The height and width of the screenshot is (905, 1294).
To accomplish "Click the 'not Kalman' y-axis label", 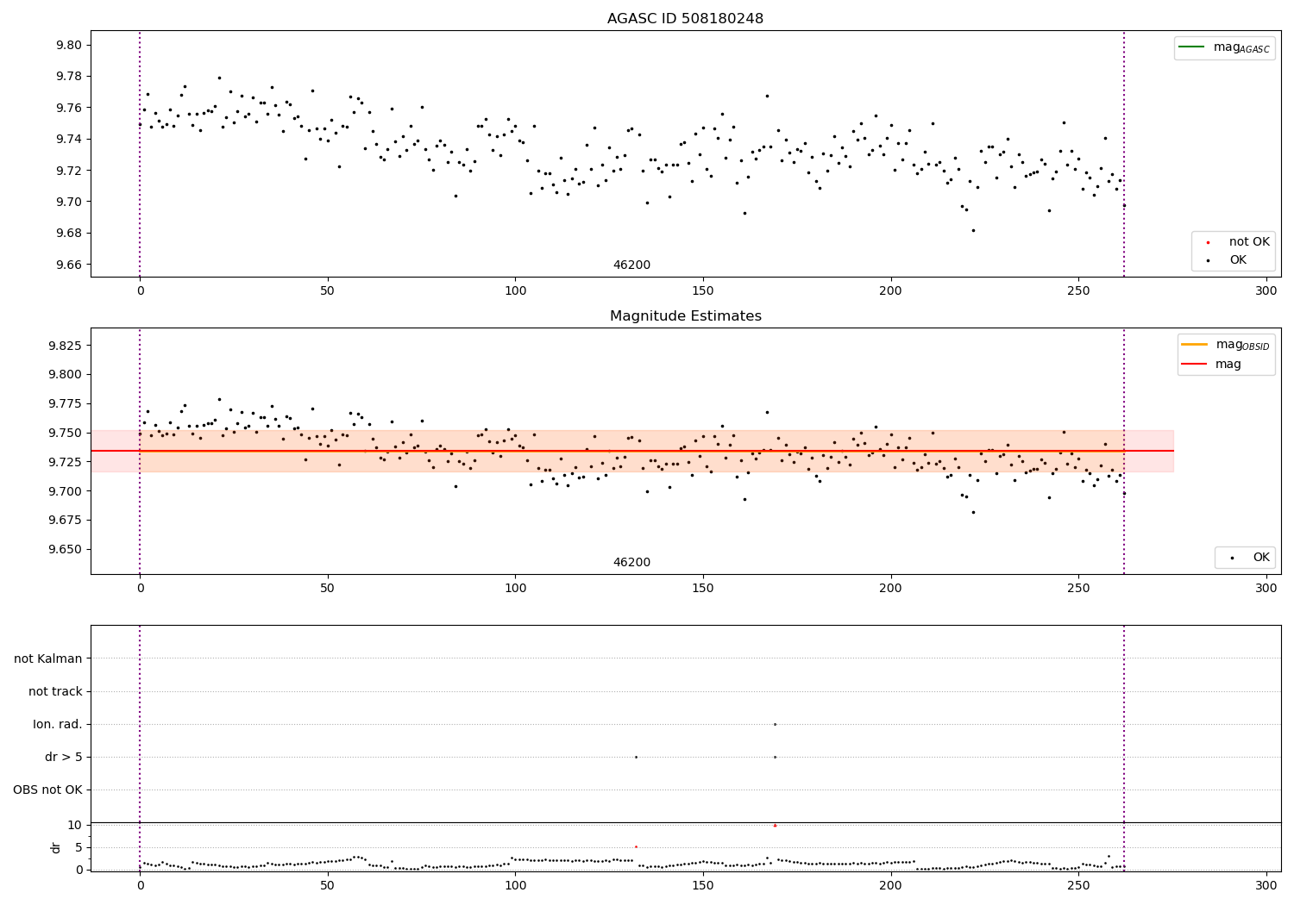I will click(x=48, y=658).
